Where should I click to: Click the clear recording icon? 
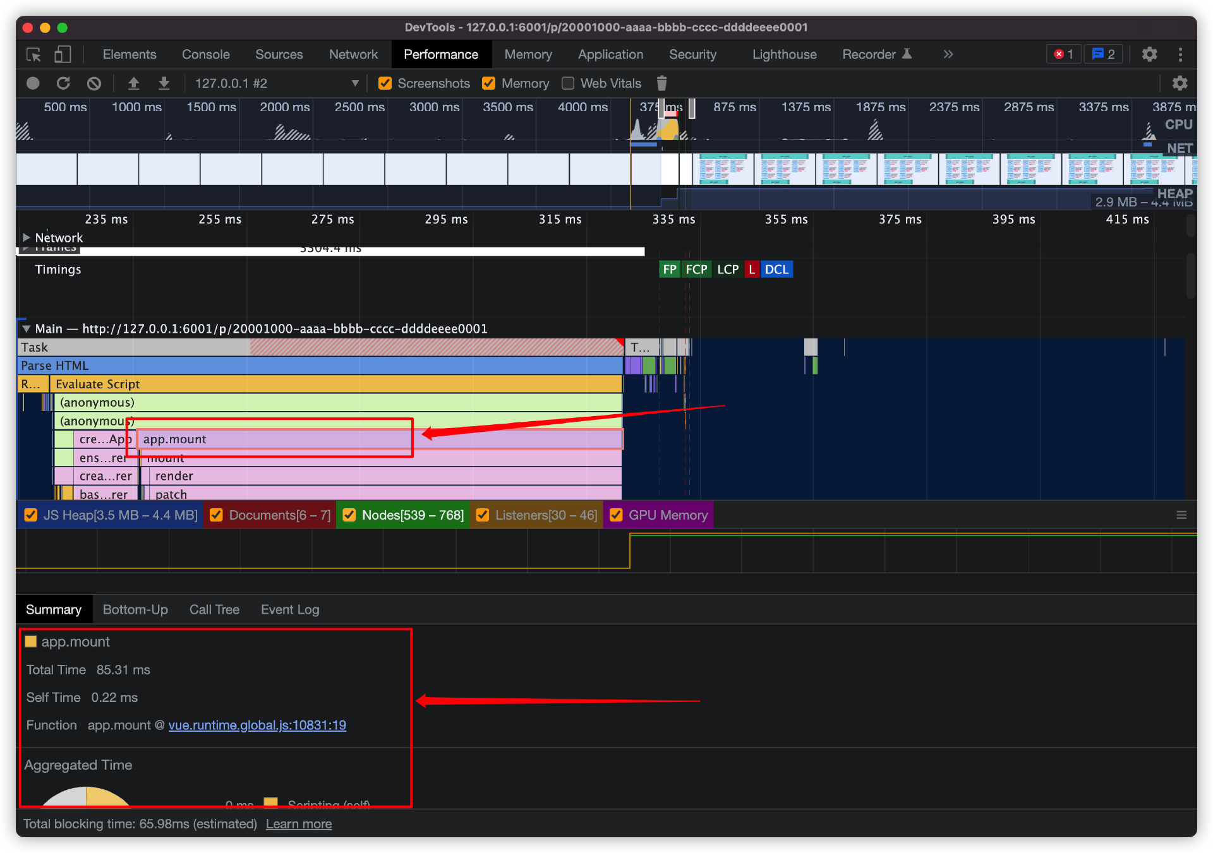pyautogui.click(x=94, y=83)
